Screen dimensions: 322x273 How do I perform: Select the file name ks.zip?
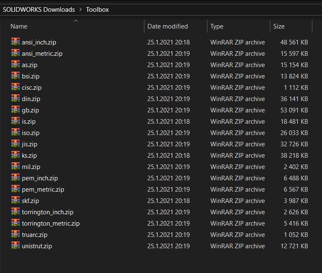pyautogui.click(x=29, y=156)
